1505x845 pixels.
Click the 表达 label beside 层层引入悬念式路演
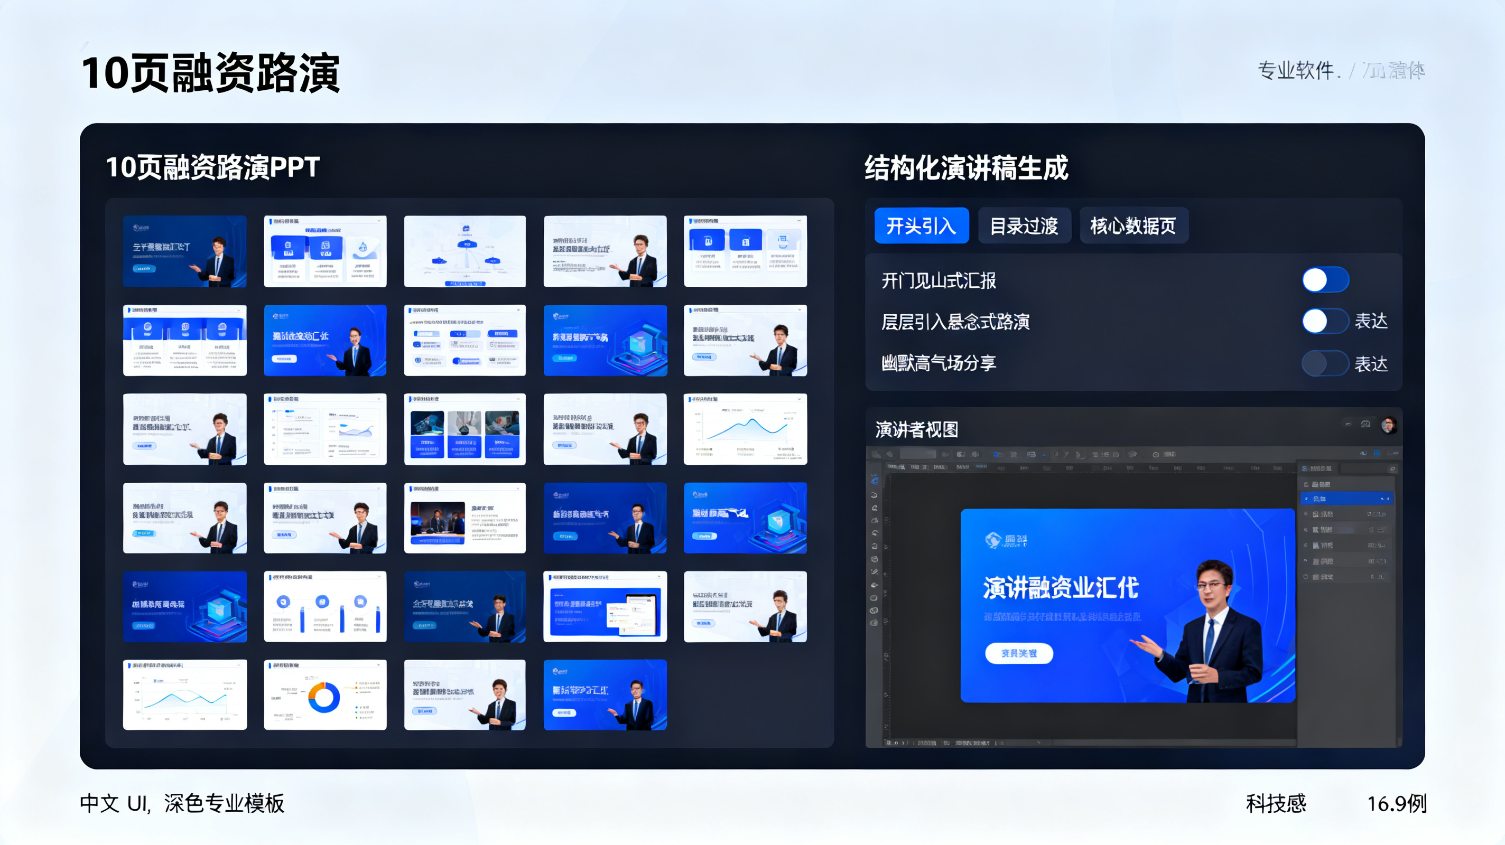click(1371, 321)
